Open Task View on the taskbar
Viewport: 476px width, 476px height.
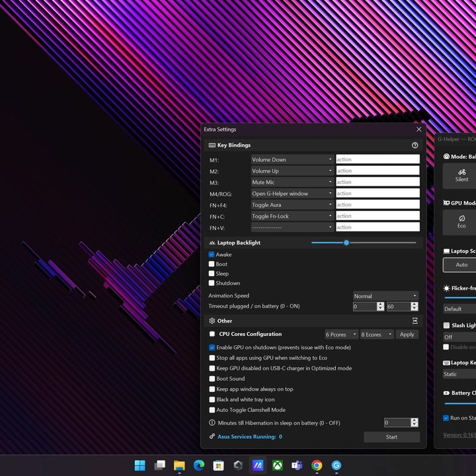coord(160,465)
